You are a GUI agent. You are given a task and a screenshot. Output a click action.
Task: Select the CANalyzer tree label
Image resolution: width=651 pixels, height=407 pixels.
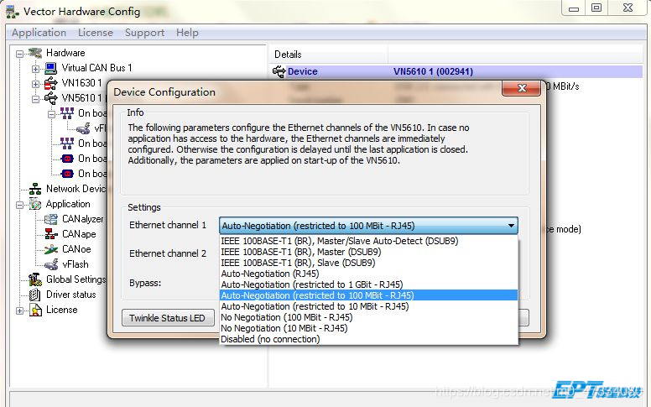click(x=82, y=219)
